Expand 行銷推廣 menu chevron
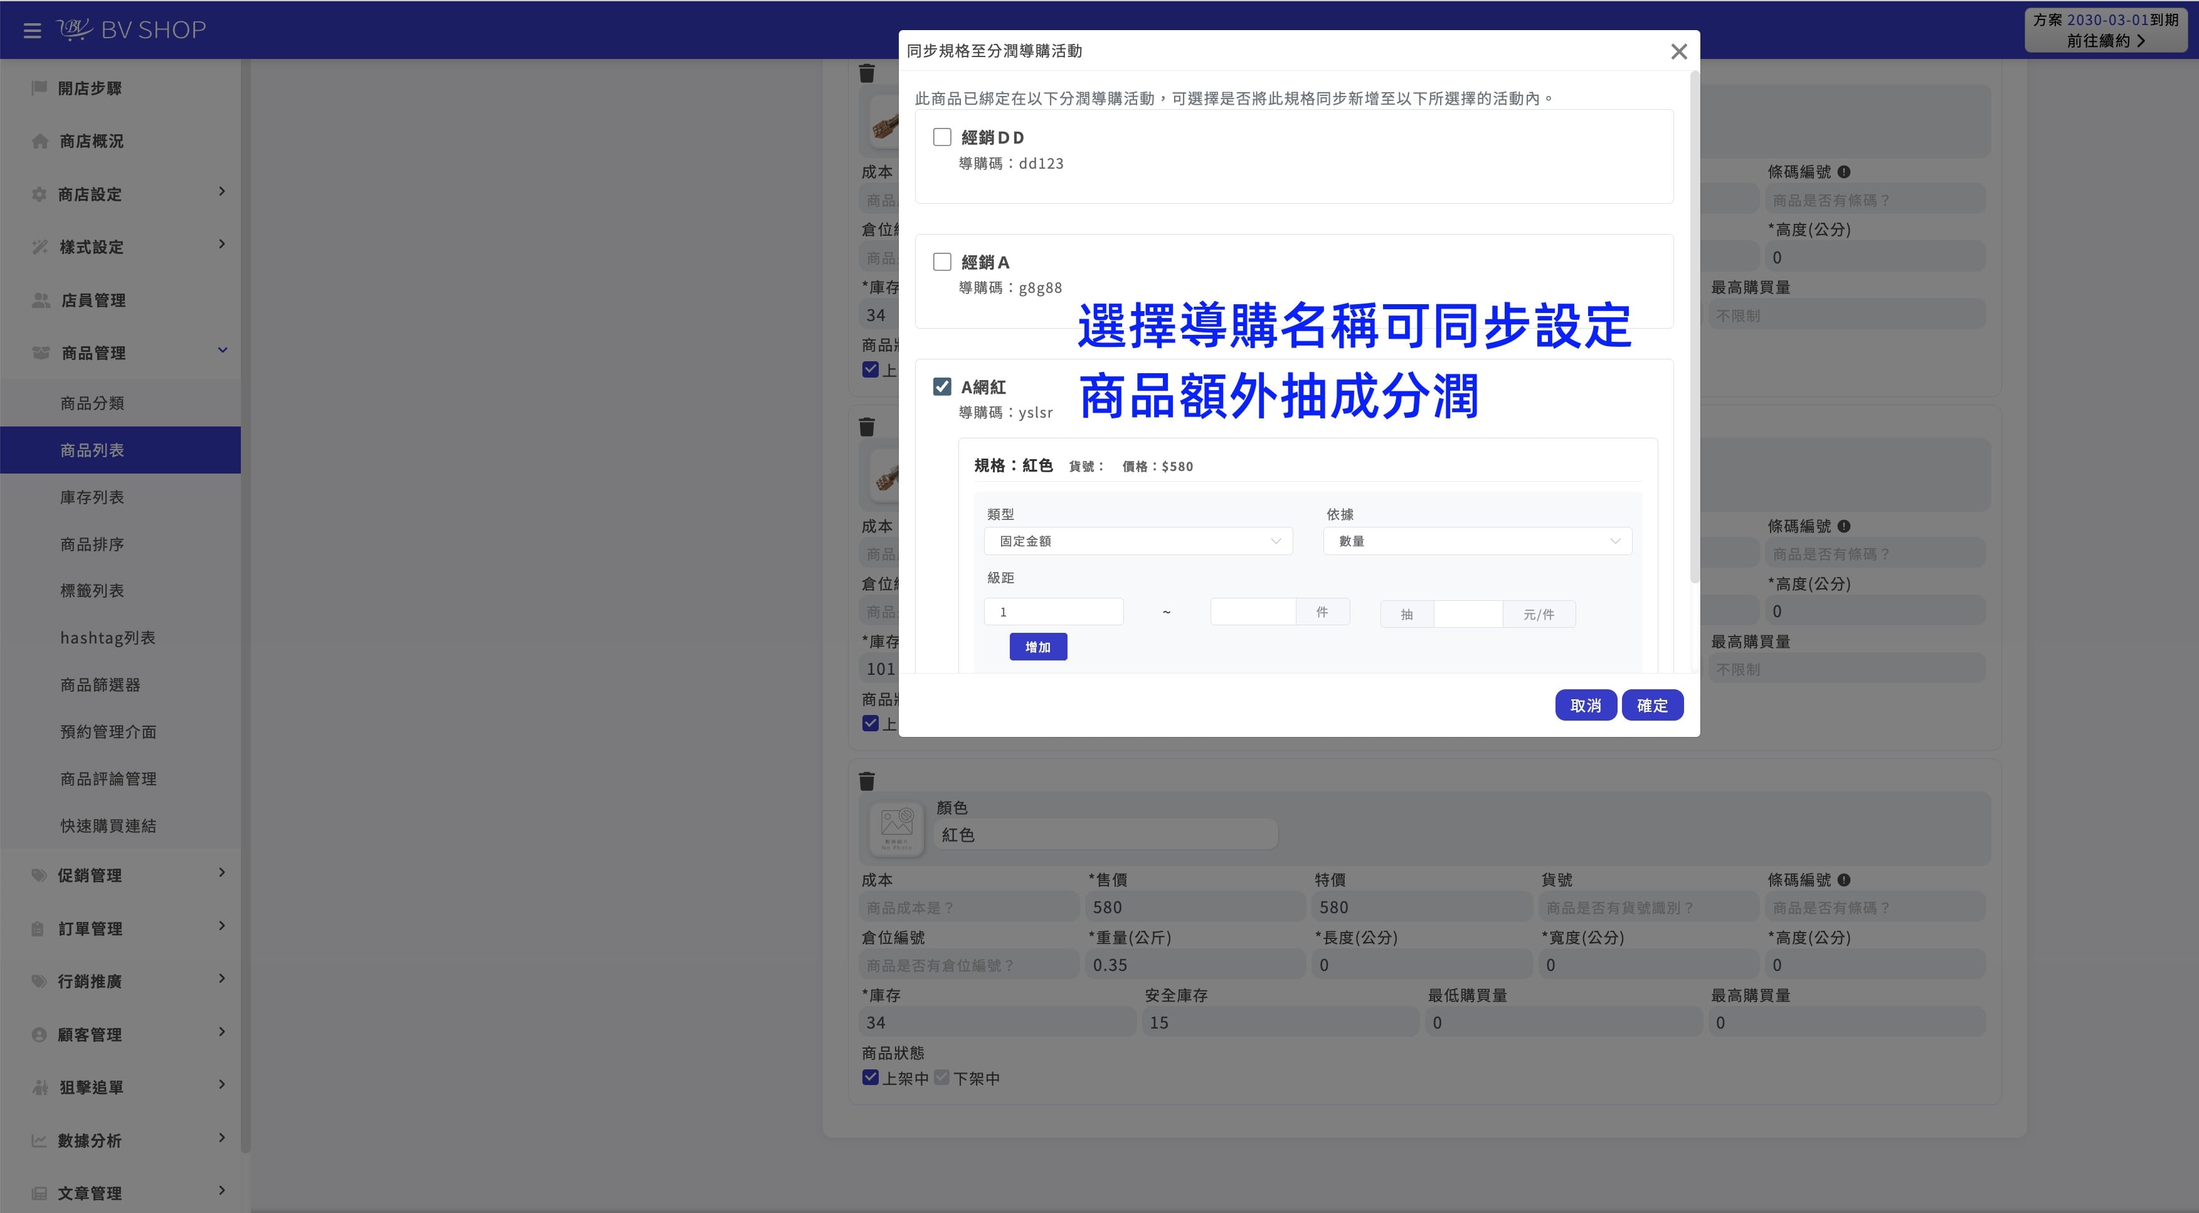The width and height of the screenshot is (2199, 1213). (222, 978)
